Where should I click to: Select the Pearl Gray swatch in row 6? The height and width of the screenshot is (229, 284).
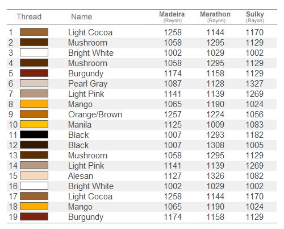pos(34,83)
